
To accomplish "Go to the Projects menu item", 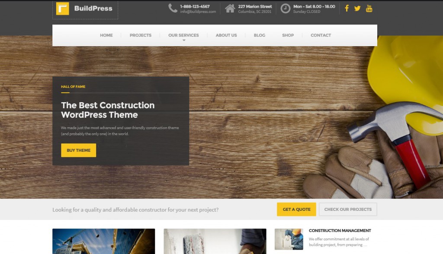I will click(141, 35).
